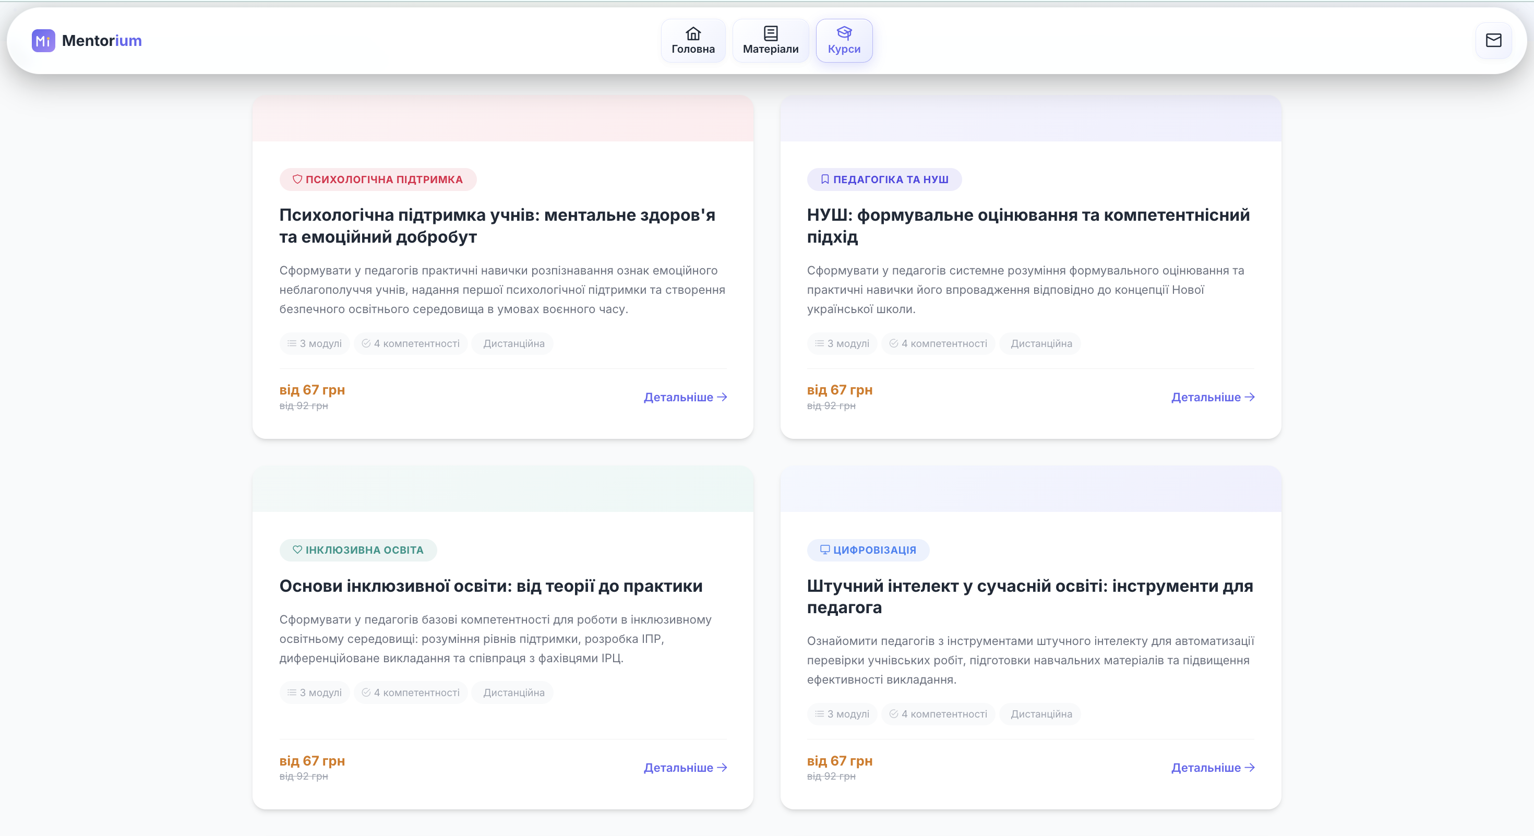Image resolution: width=1534 pixels, height=836 pixels.
Task: Open the mail envelope icon
Action: pos(1493,41)
